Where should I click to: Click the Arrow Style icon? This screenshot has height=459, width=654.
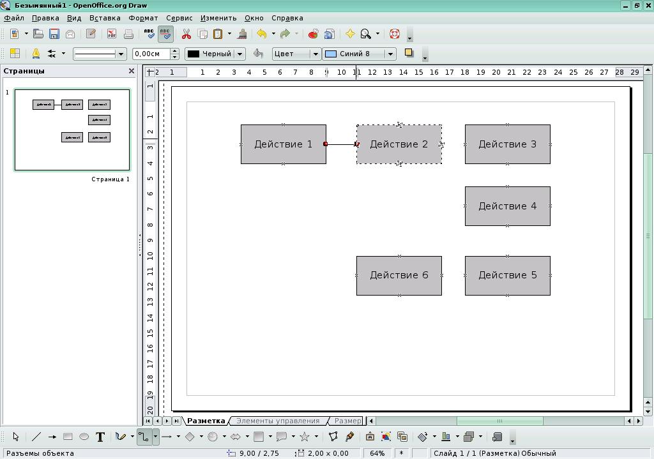(x=52, y=54)
